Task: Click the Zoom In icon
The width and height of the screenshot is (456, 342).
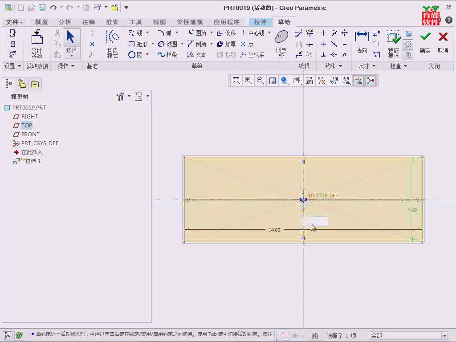Action: click(248, 81)
